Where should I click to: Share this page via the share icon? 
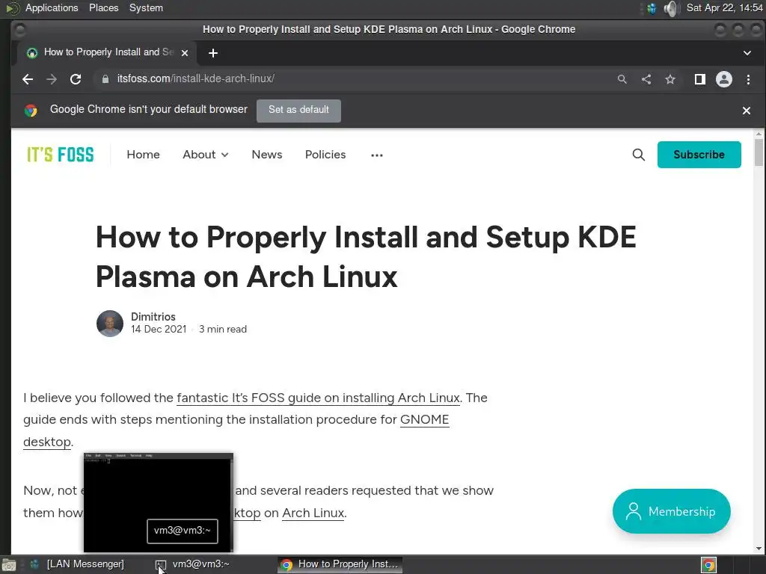pos(646,79)
